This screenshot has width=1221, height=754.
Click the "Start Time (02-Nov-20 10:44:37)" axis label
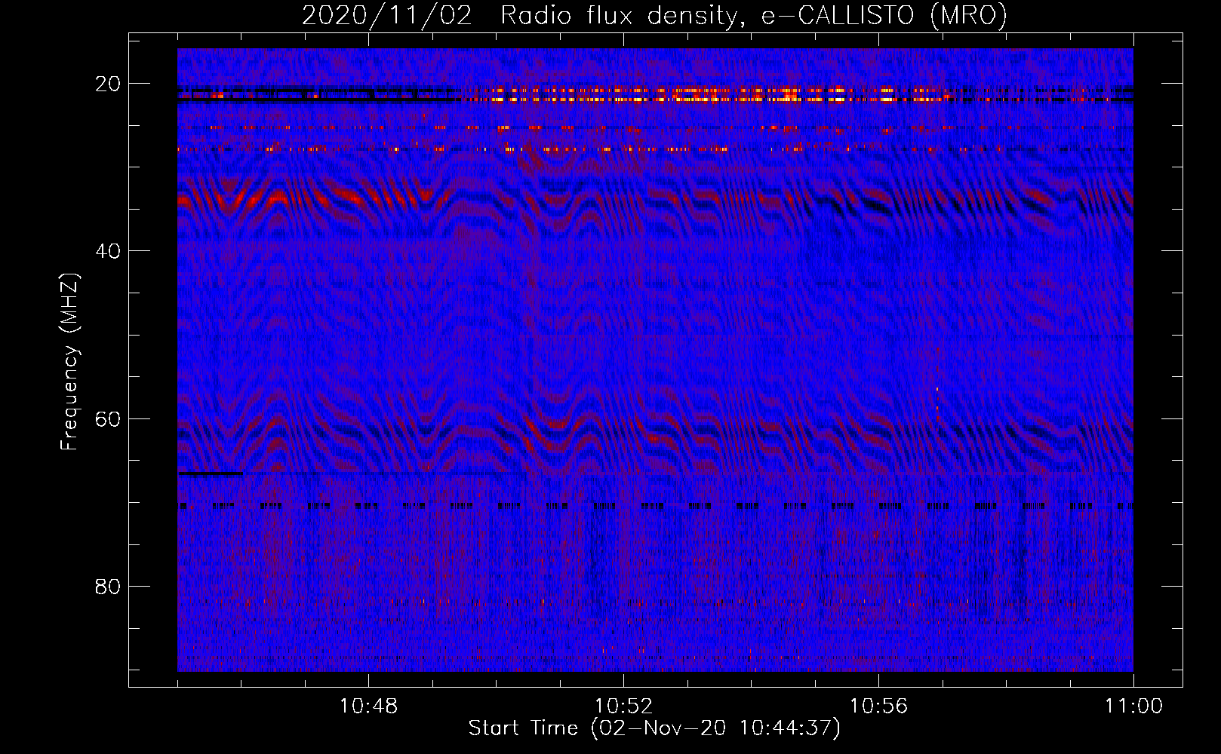point(654,728)
